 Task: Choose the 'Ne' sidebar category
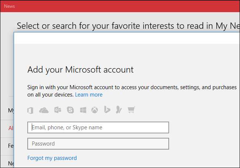(11, 163)
